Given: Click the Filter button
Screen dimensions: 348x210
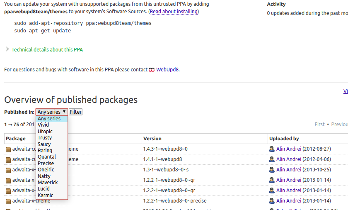Looking at the screenshot, I should tap(75, 112).
